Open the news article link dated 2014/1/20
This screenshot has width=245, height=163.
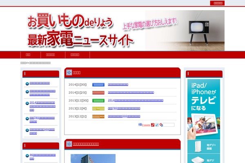coord(131,93)
